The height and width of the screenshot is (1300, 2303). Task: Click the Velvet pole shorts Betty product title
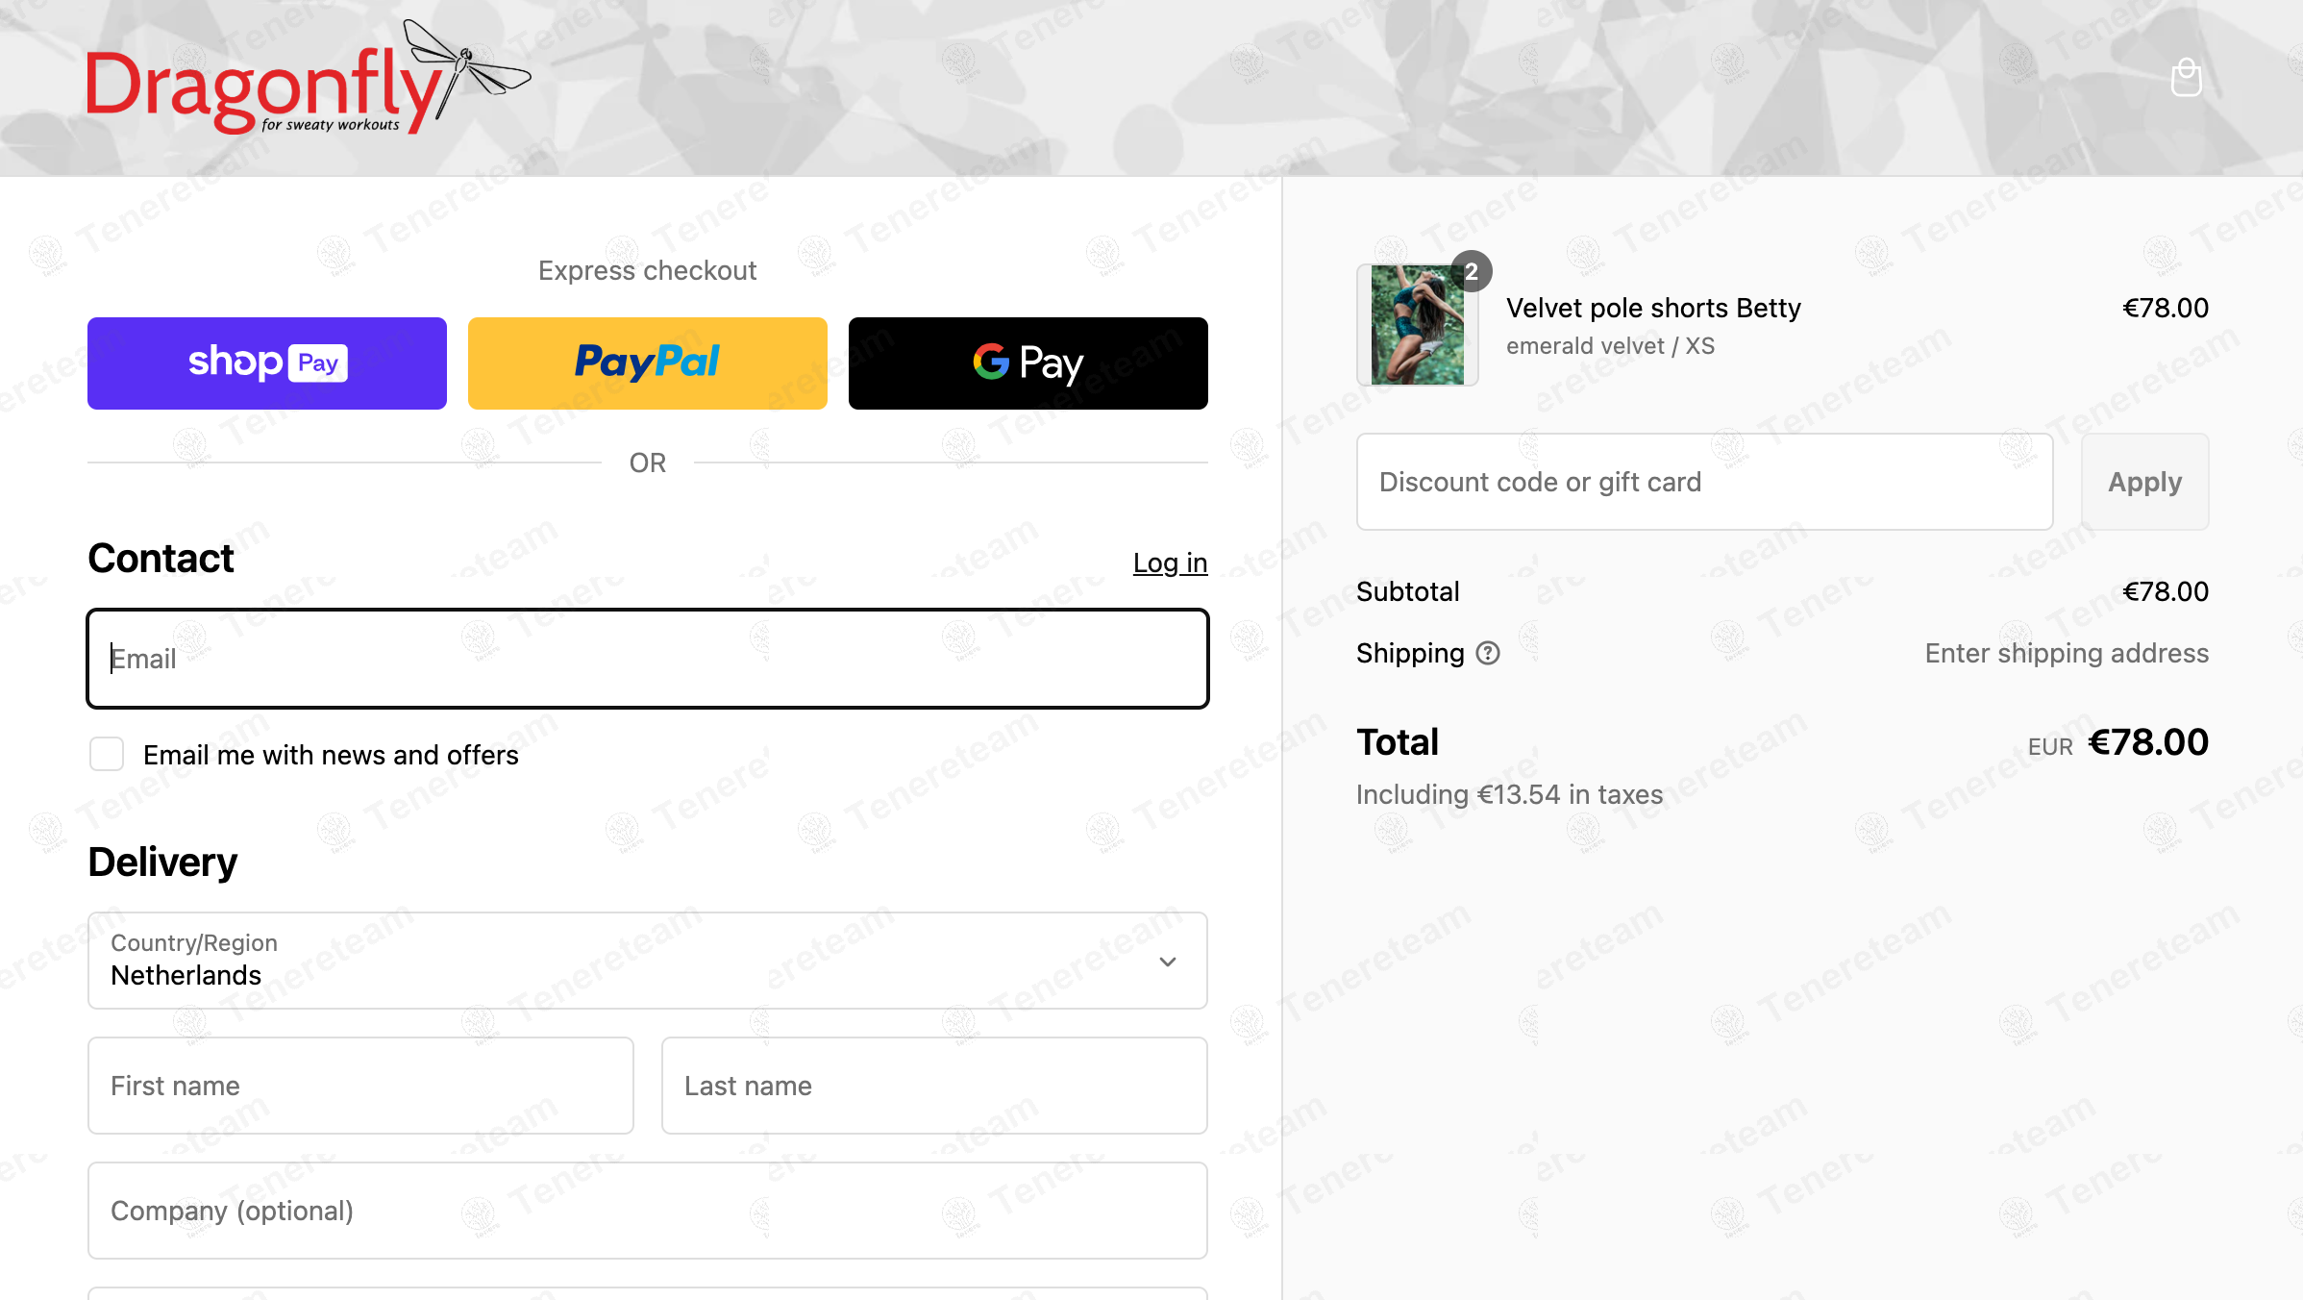click(1653, 308)
